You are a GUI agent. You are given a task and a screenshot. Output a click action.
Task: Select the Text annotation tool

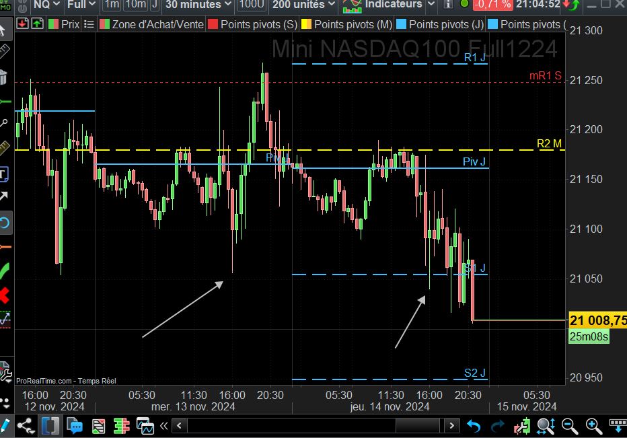pos(3,174)
